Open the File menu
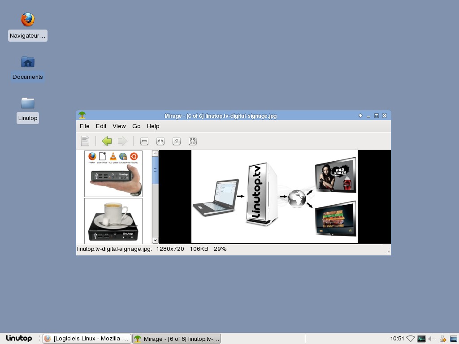Image resolution: width=459 pixels, height=344 pixels. (x=85, y=126)
